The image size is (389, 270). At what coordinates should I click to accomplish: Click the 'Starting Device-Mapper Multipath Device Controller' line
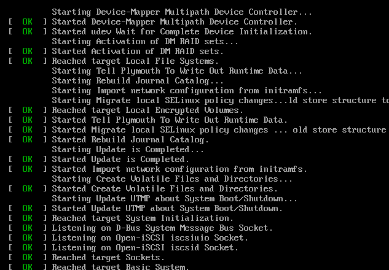[181, 12]
